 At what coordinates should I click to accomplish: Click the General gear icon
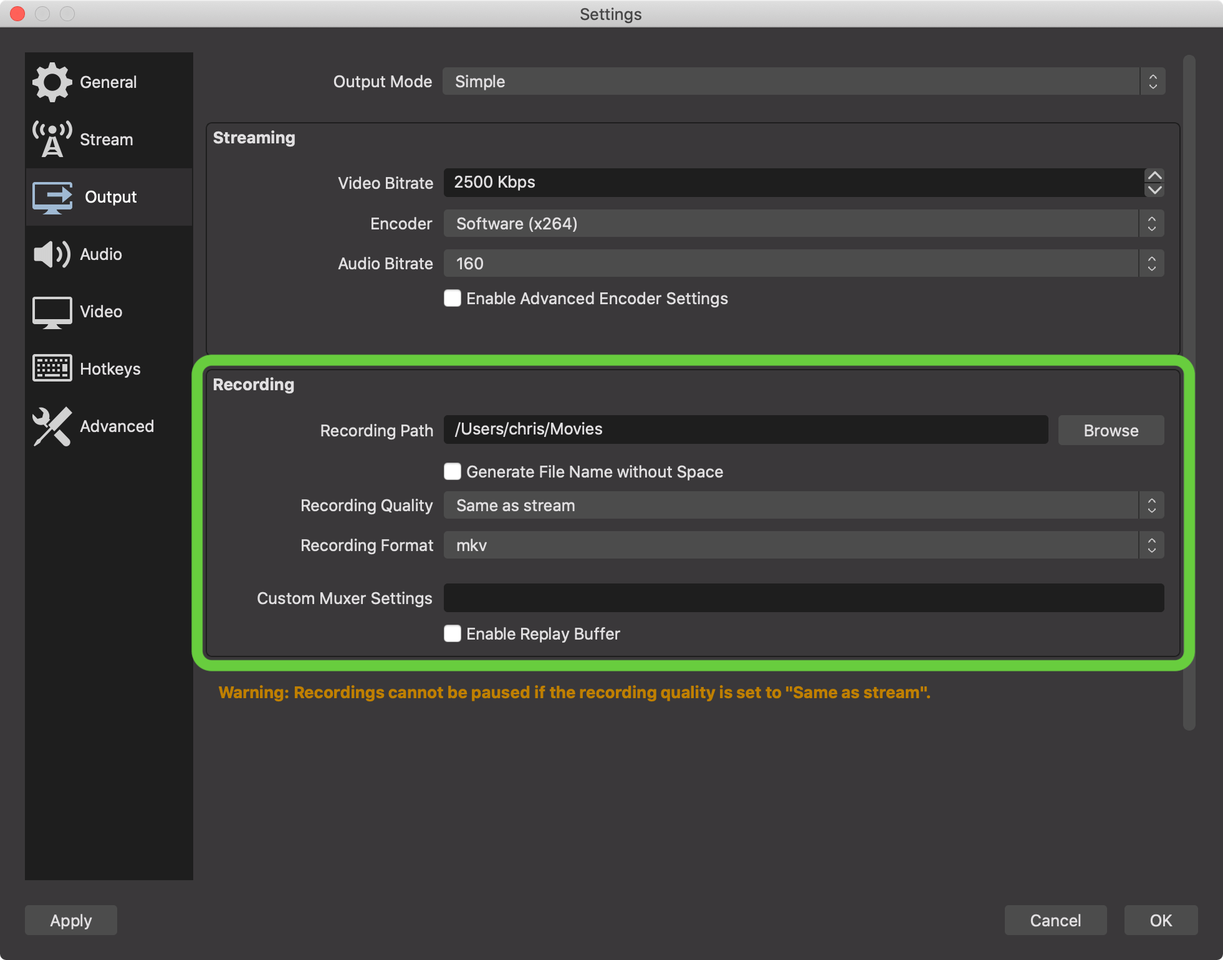point(52,82)
